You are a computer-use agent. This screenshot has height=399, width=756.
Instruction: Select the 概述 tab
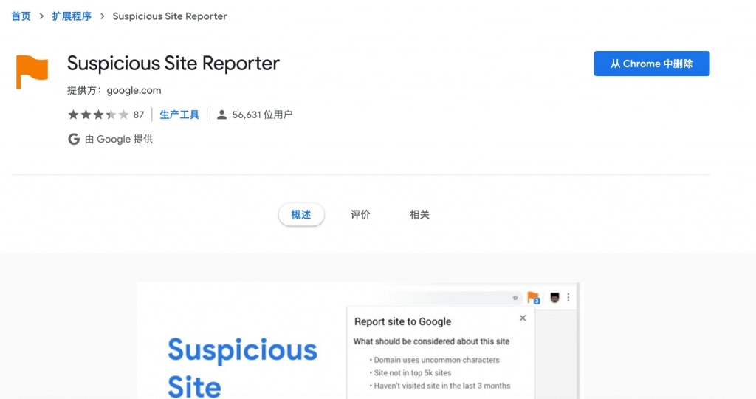301,215
